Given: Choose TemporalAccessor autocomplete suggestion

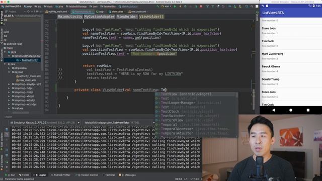Looking at the screenshot, I should tap(196, 129).
